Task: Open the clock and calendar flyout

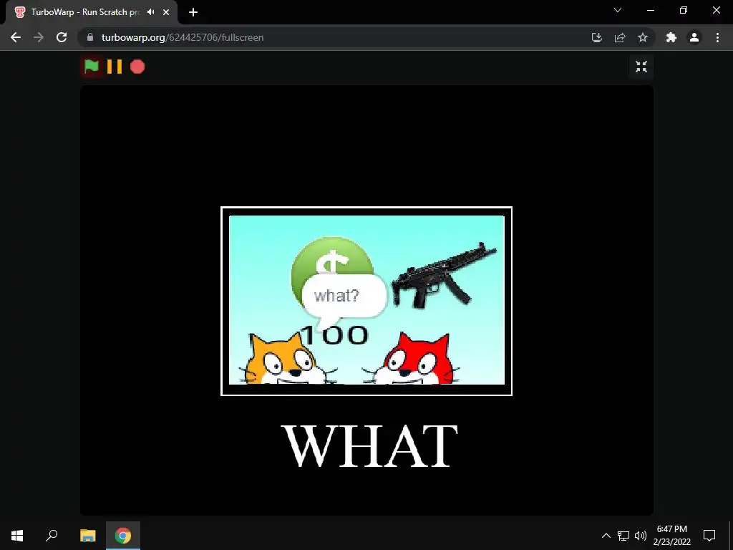Action: point(671,536)
